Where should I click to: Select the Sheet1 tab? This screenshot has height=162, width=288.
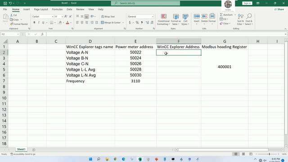[x=21, y=149]
